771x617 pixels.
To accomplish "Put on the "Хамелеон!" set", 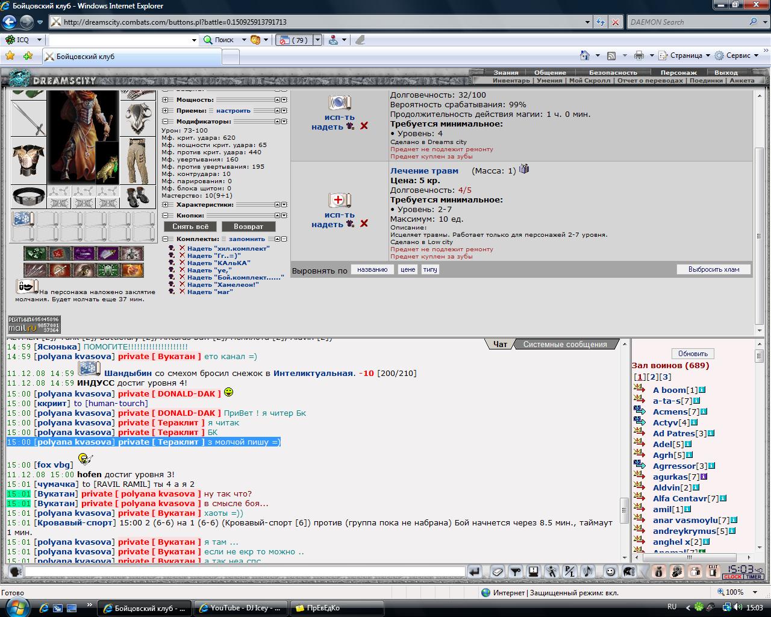I will (223, 284).
